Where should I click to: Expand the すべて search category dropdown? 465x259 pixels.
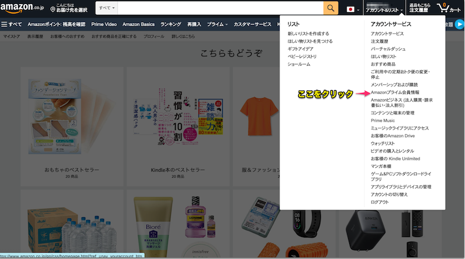click(x=107, y=8)
